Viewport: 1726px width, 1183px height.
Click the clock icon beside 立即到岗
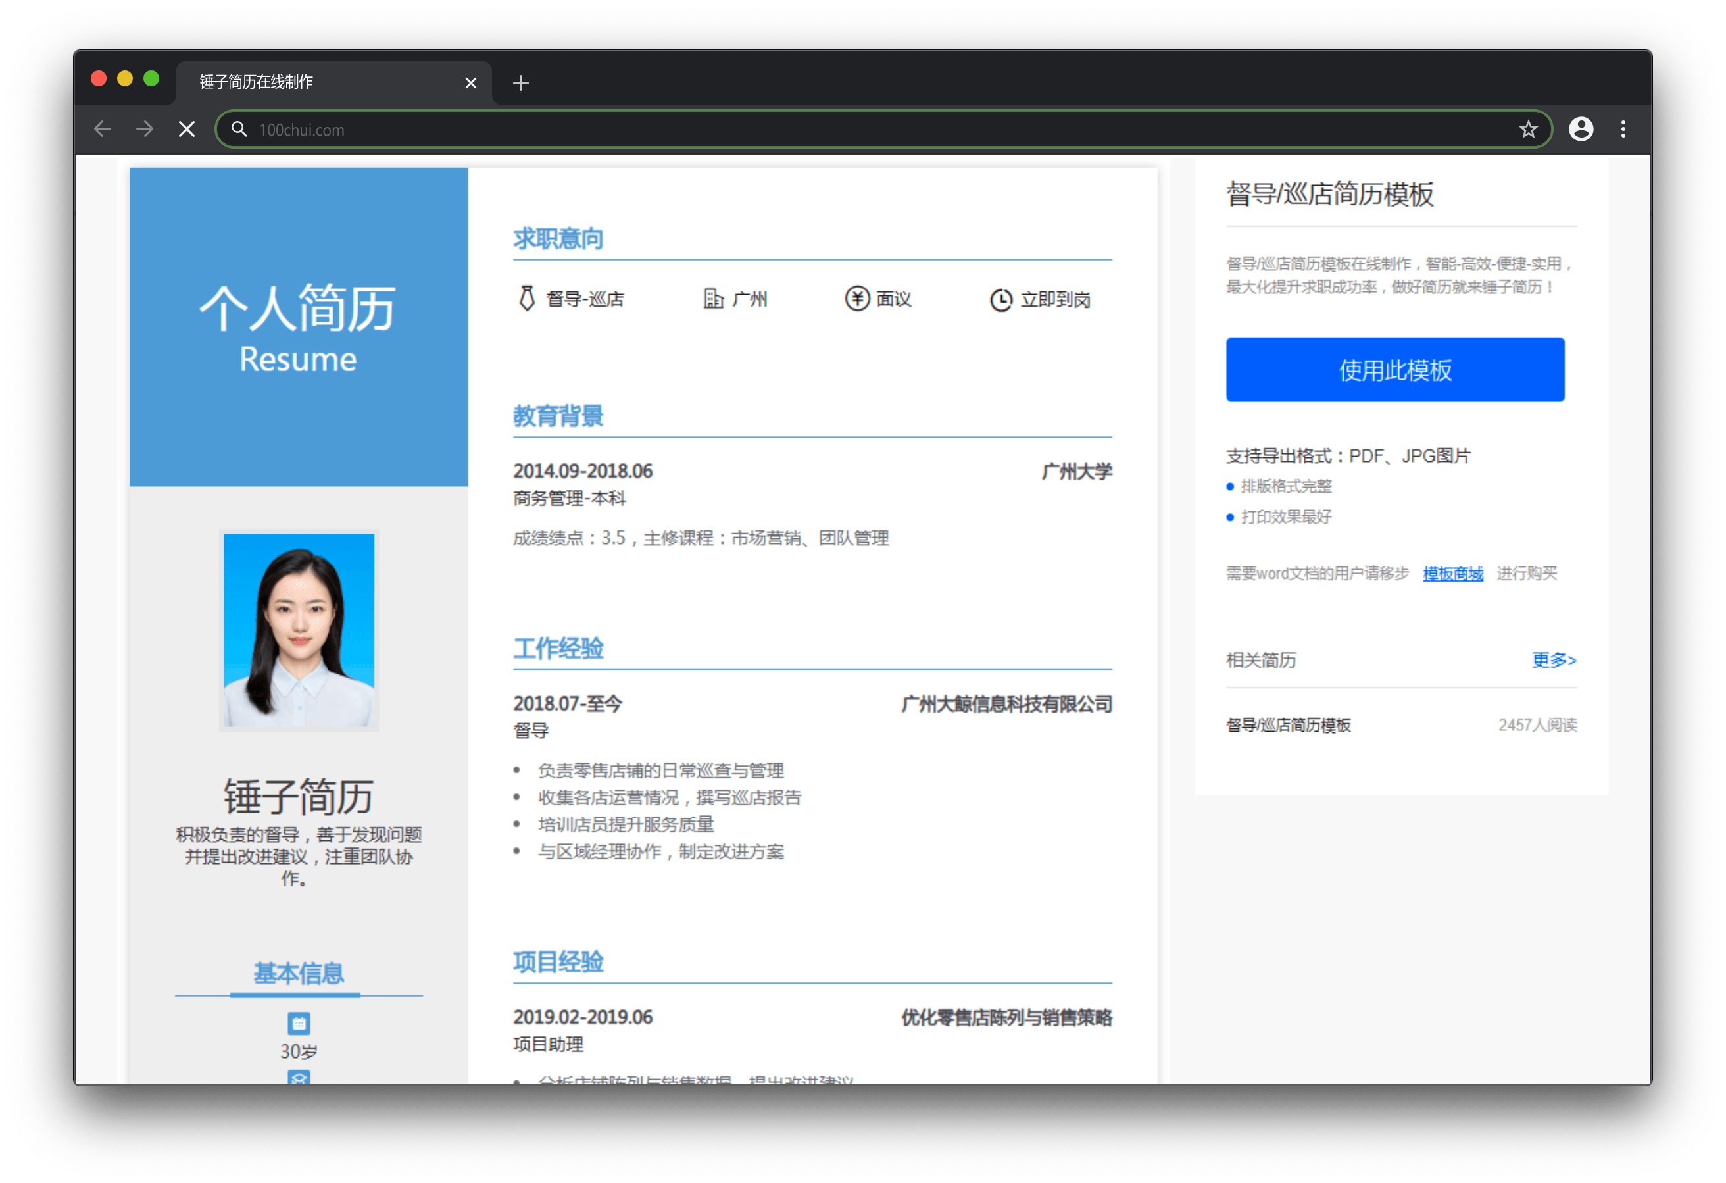click(1000, 299)
